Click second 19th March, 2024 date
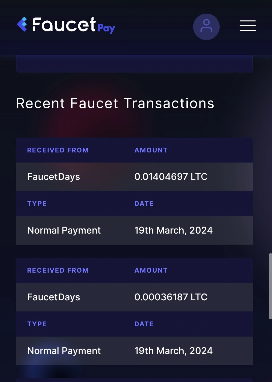 [x=174, y=351]
